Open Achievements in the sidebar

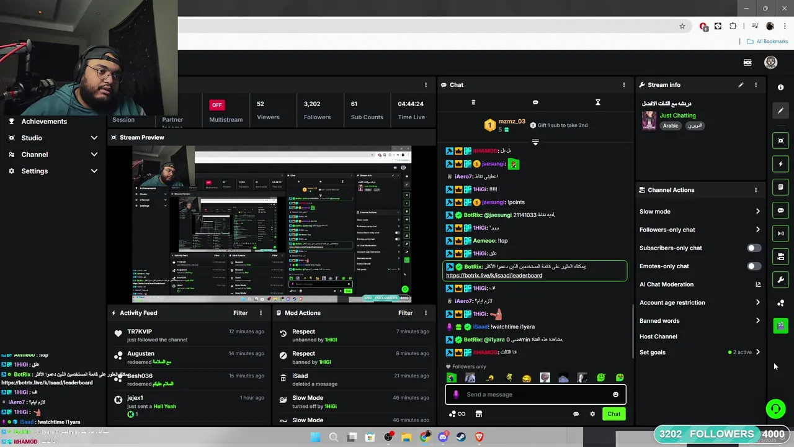point(44,122)
